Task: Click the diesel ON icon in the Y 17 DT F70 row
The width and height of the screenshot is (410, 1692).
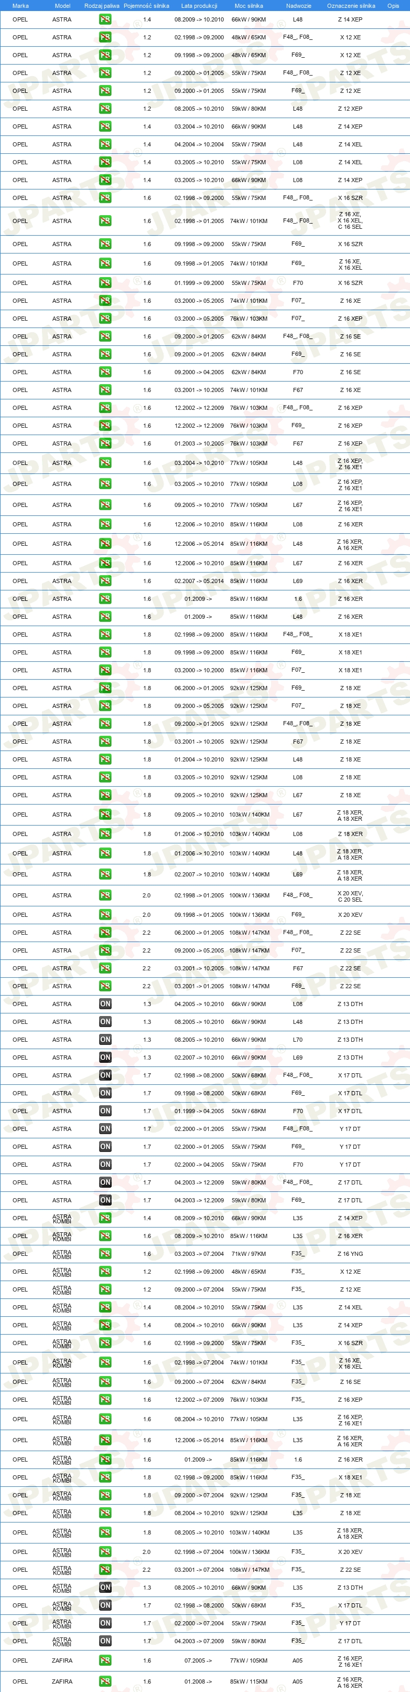Action: 105,1164
